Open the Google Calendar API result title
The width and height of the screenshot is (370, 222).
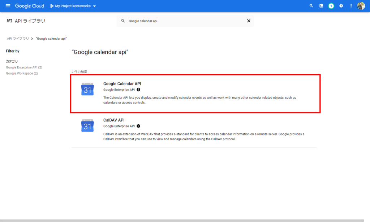click(x=122, y=84)
